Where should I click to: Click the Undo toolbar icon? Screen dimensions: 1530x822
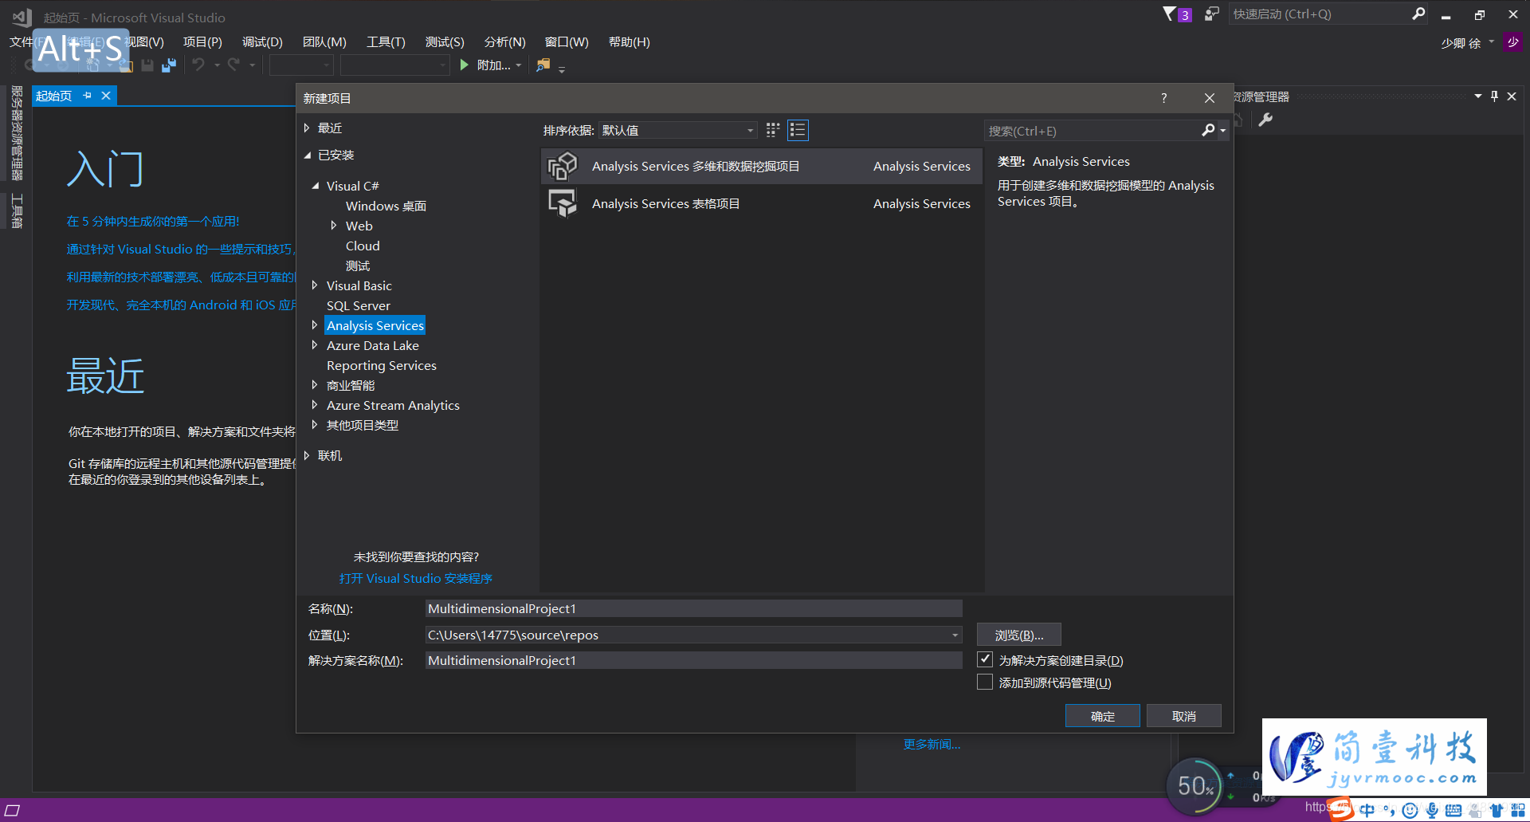198,65
